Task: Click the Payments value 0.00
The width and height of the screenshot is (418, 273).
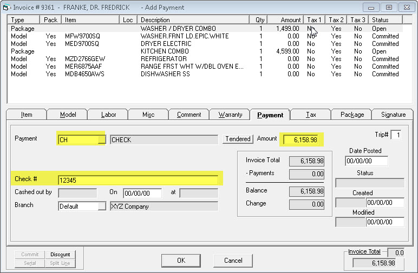Action: [306, 174]
